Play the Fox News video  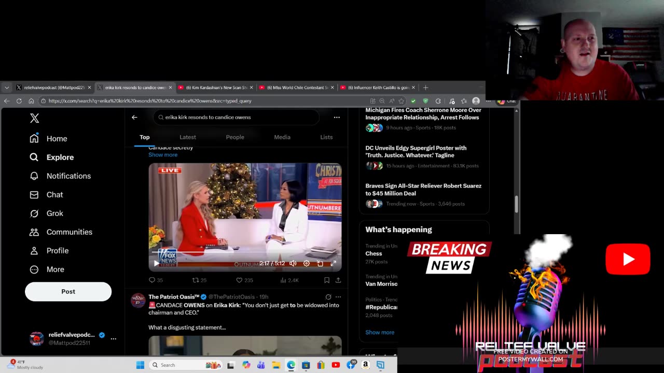[156, 263]
